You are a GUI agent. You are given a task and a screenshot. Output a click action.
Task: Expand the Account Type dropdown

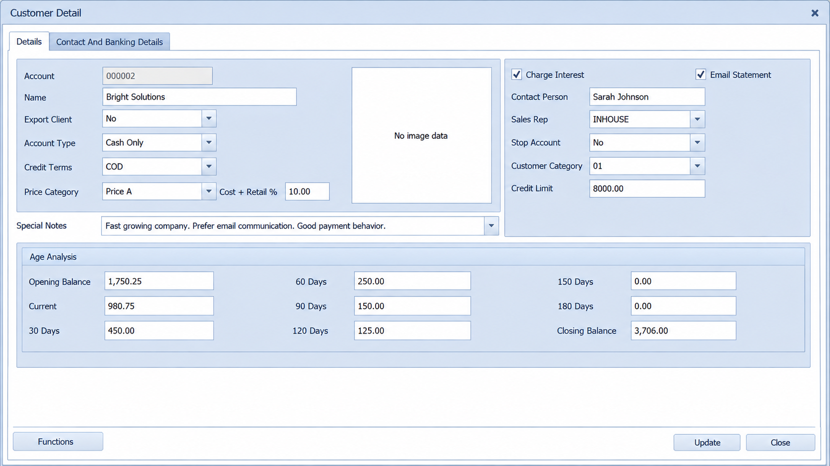[209, 143]
